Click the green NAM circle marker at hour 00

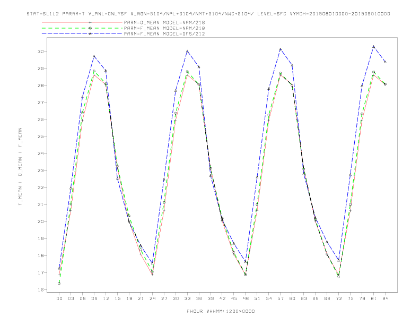coord(59,284)
